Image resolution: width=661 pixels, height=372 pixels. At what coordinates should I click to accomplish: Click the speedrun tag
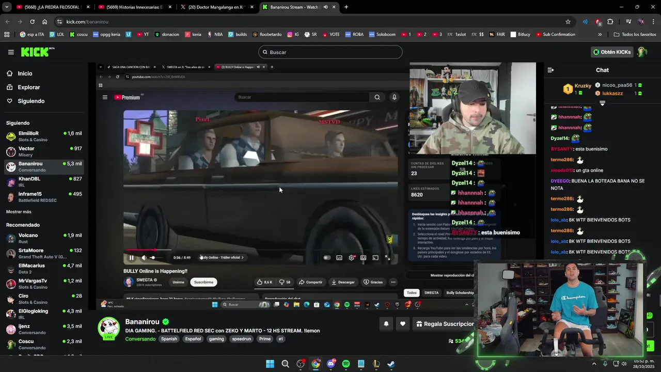(x=241, y=339)
